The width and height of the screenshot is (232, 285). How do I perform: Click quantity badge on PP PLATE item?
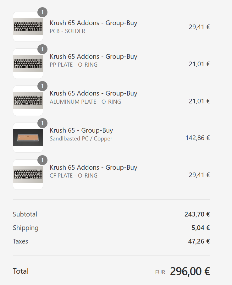point(42,49)
